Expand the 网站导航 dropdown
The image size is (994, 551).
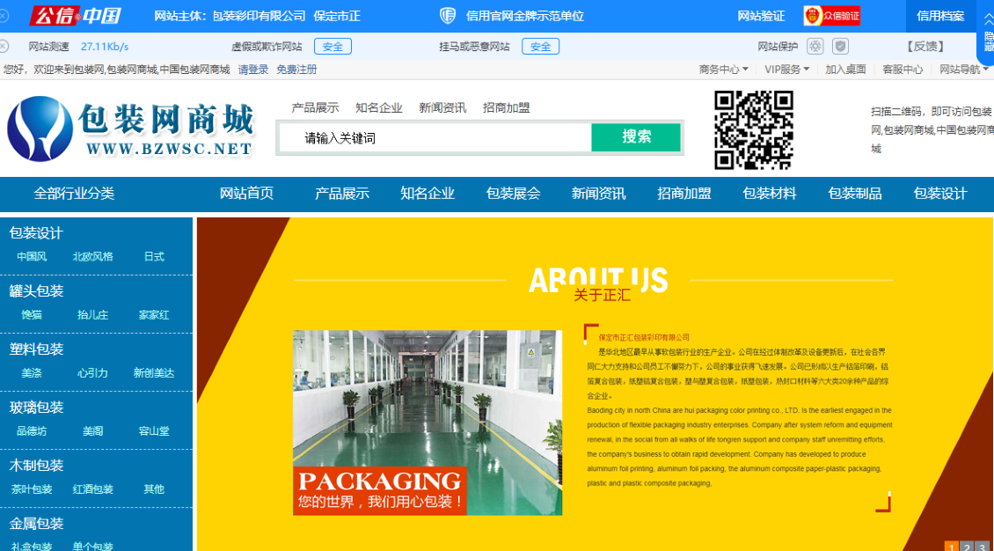pyautogui.click(x=963, y=70)
